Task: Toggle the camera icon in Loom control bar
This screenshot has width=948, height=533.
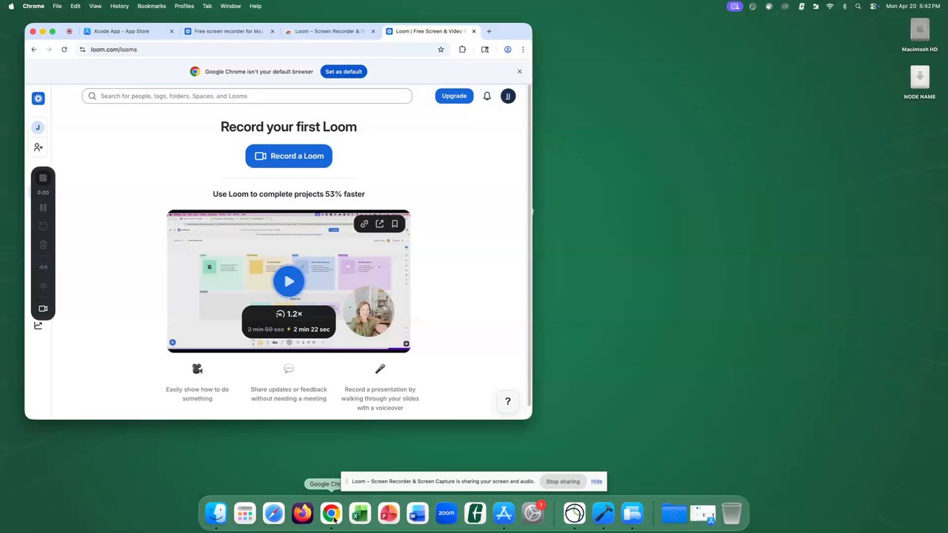Action: pos(43,309)
